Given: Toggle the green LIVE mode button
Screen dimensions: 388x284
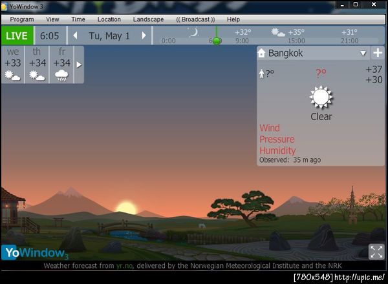Looking at the screenshot, I should click(17, 35).
